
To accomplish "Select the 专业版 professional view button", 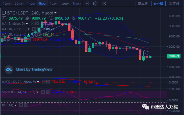I will [x=158, y=4].
